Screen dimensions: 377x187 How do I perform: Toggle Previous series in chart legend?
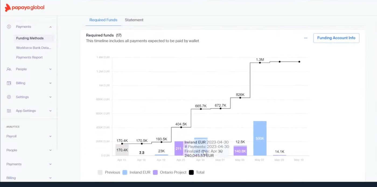pyautogui.click(x=109, y=172)
